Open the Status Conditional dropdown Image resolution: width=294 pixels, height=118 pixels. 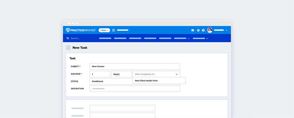[x=111, y=81]
